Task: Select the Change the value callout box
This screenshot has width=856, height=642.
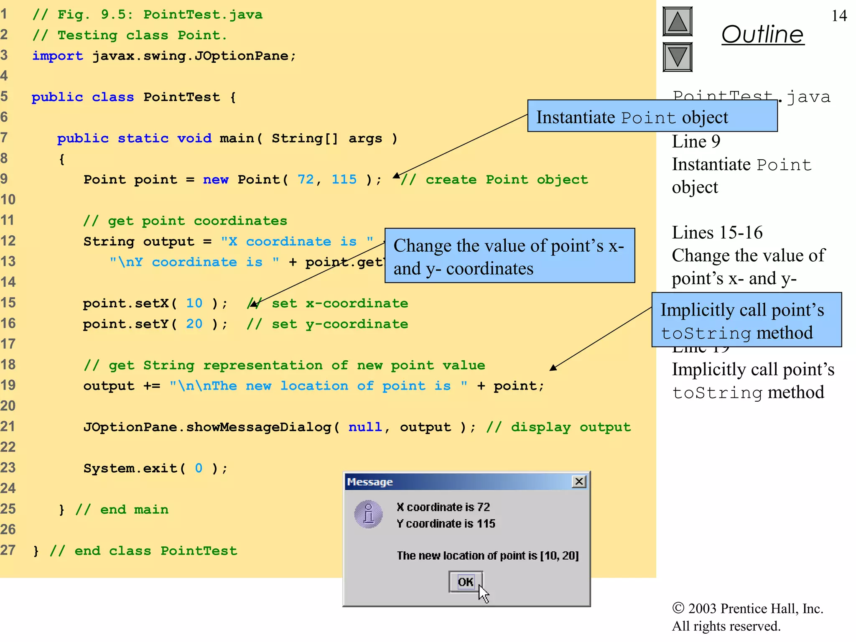Action: (x=509, y=256)
